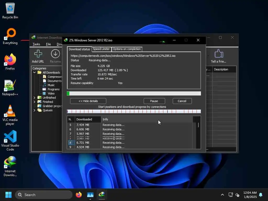Select Finished category label

pos(48,102)
